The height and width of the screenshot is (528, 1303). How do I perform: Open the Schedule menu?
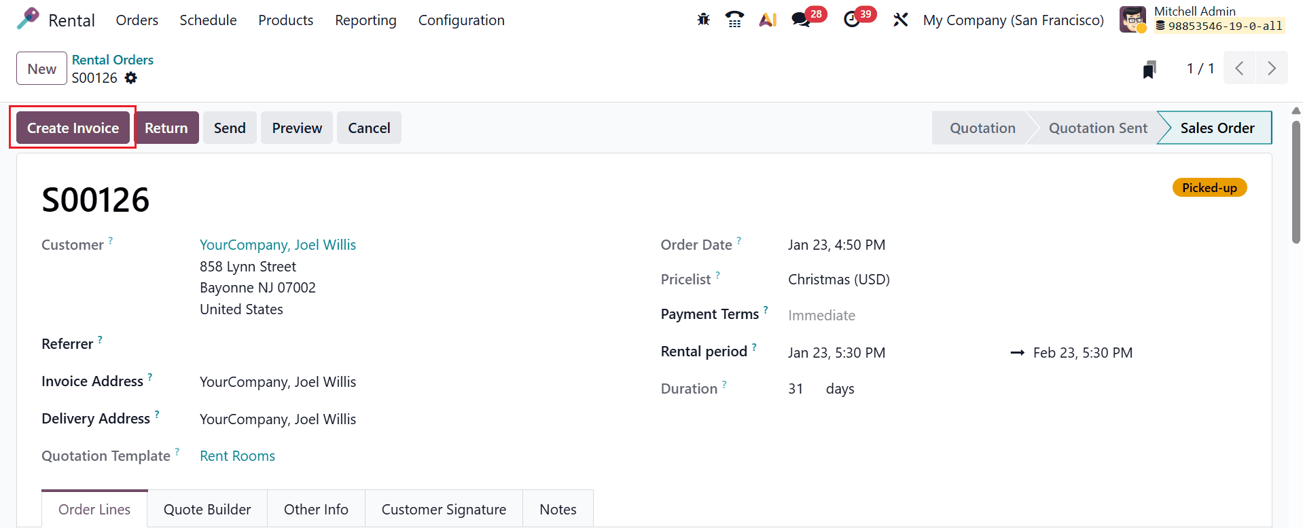(x=208, y=20)
